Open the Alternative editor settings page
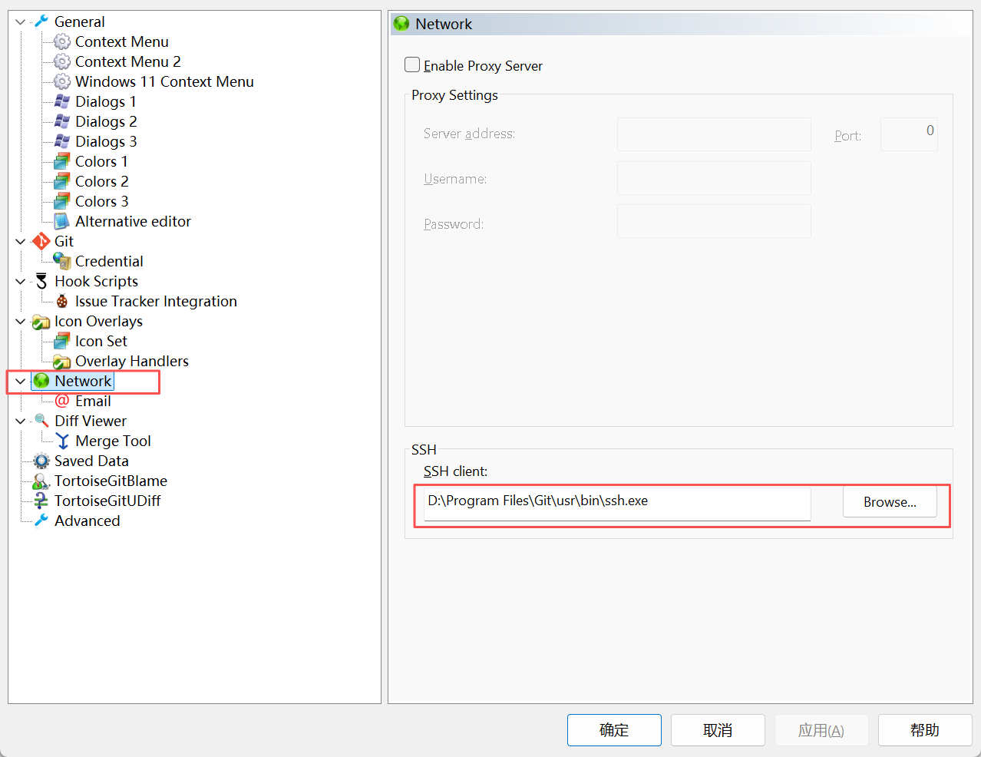981x757 pixels. click(x=133, y=222)
